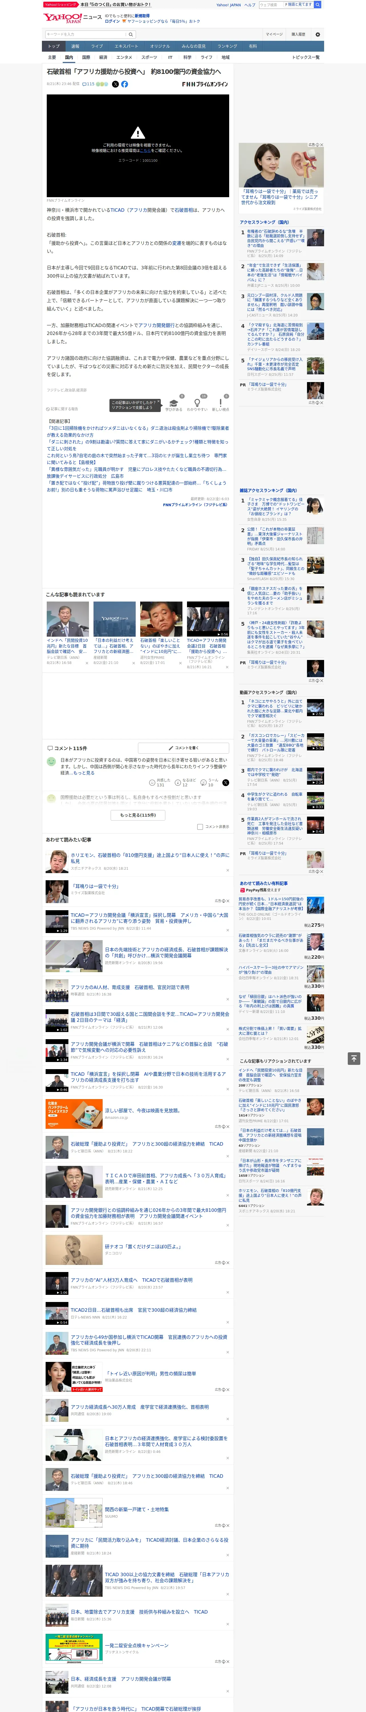Click the warning triangle in video player

[137, 132]
